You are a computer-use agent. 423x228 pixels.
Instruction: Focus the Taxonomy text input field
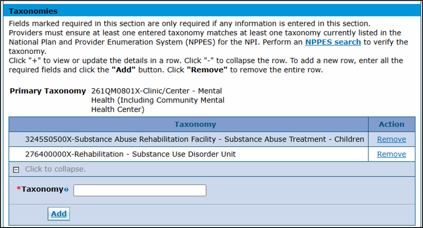pos(140,190)
